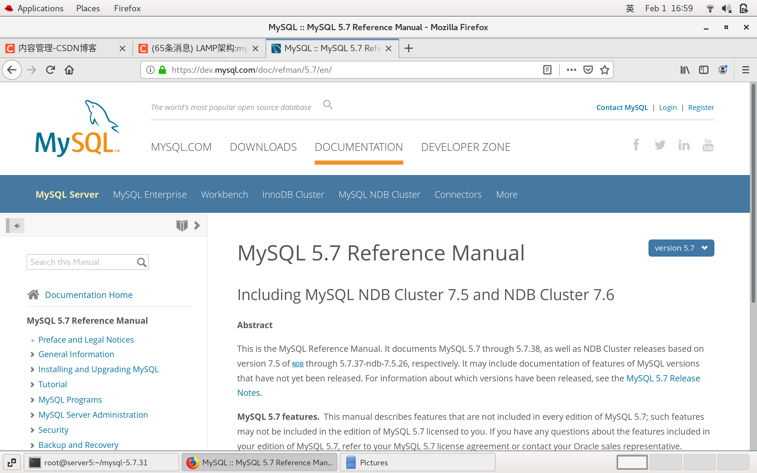
Task: Reload the current page
Action: (50, 70)
